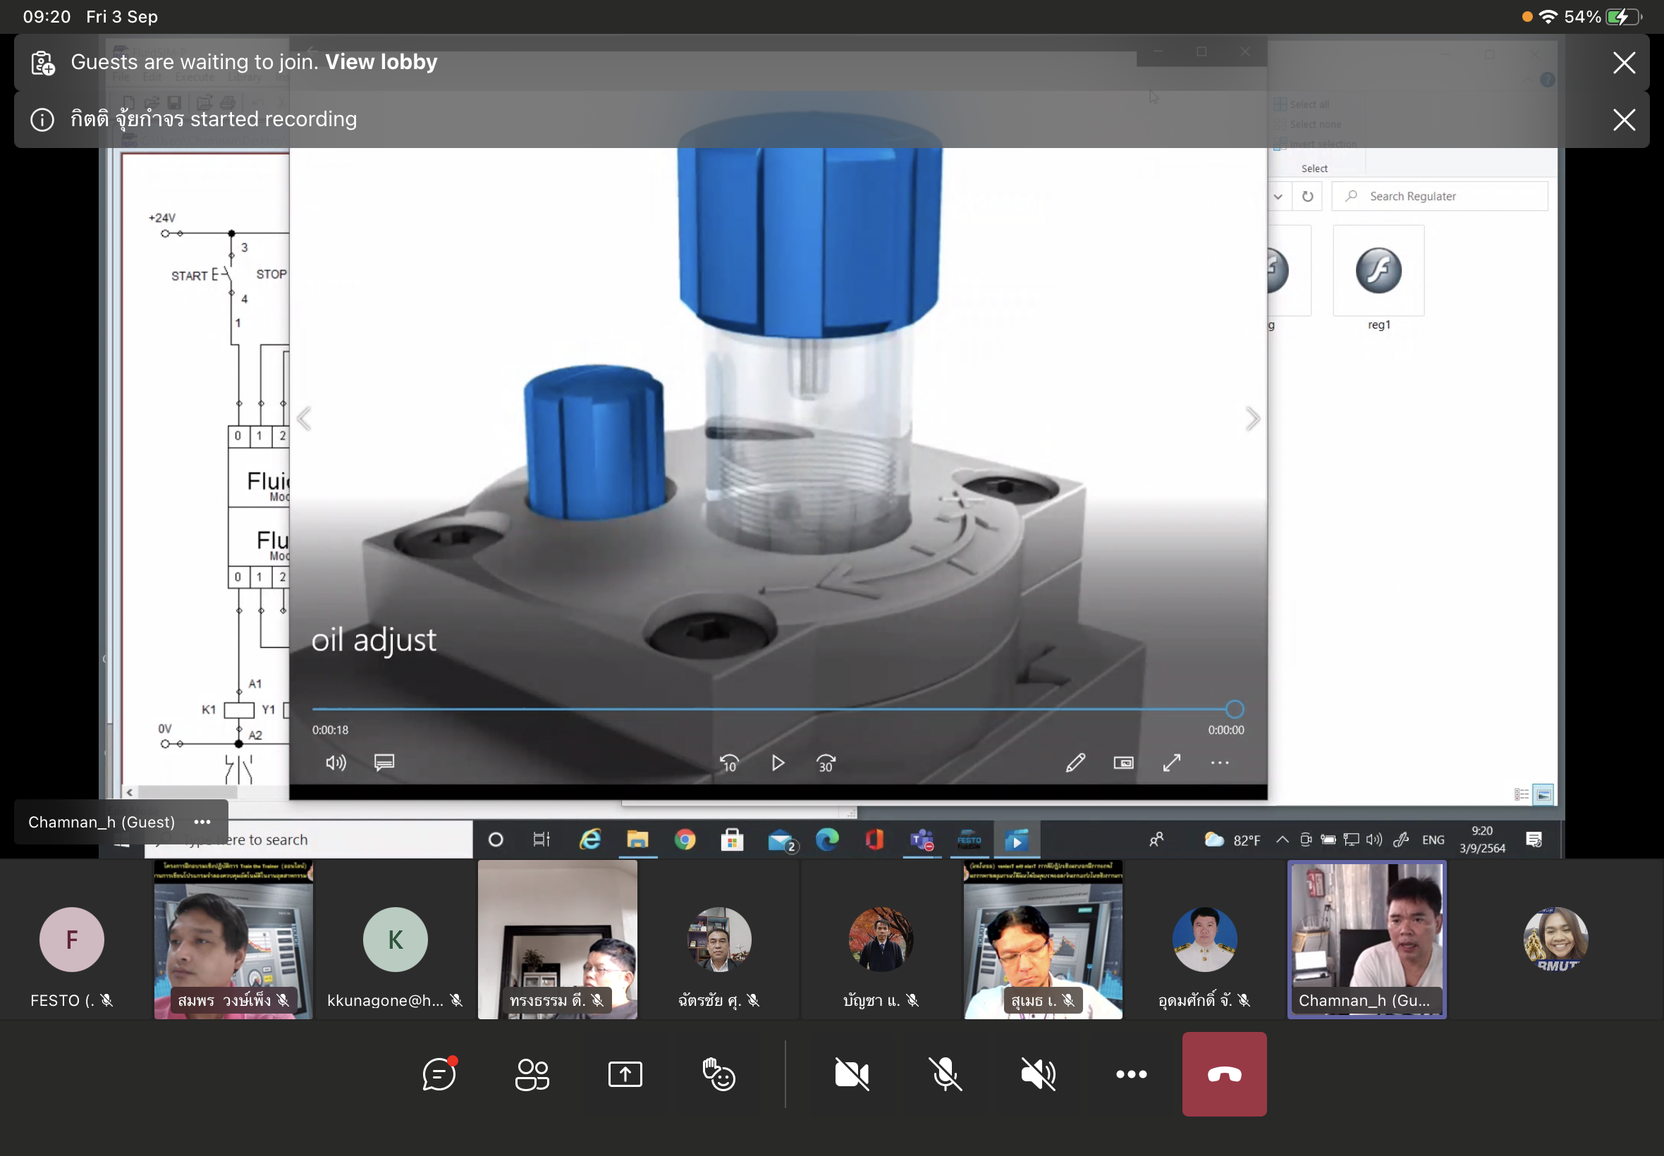Click the video progress slider handle

1235,709
